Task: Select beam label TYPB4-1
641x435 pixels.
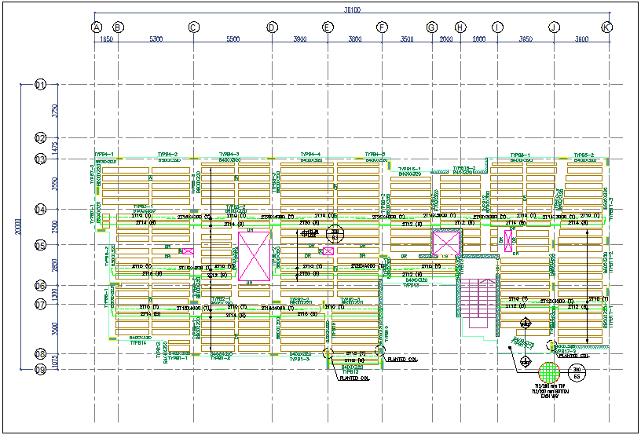Action: 104,155
